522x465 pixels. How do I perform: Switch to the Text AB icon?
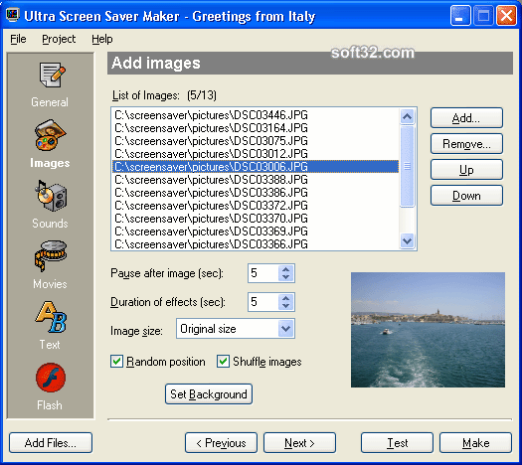pyautogui.click(x=51, y=317)
